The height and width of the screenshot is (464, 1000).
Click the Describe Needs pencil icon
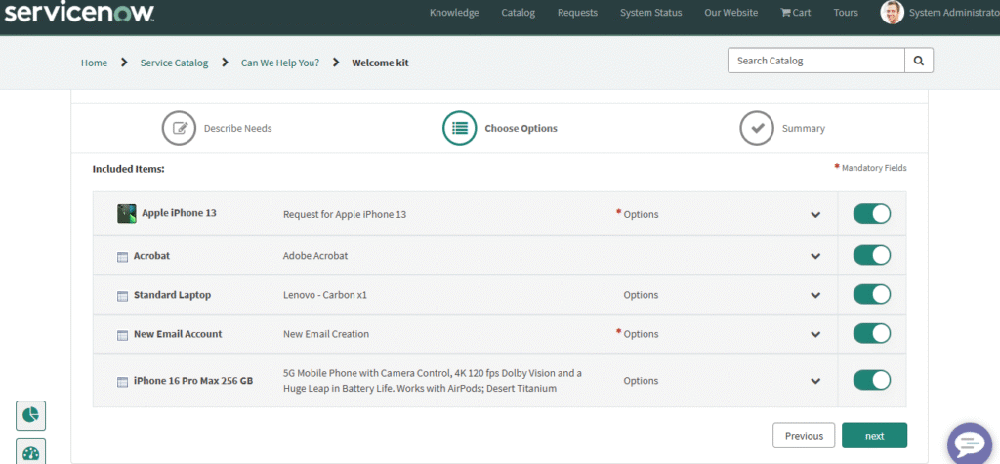[x=179, y=128]
